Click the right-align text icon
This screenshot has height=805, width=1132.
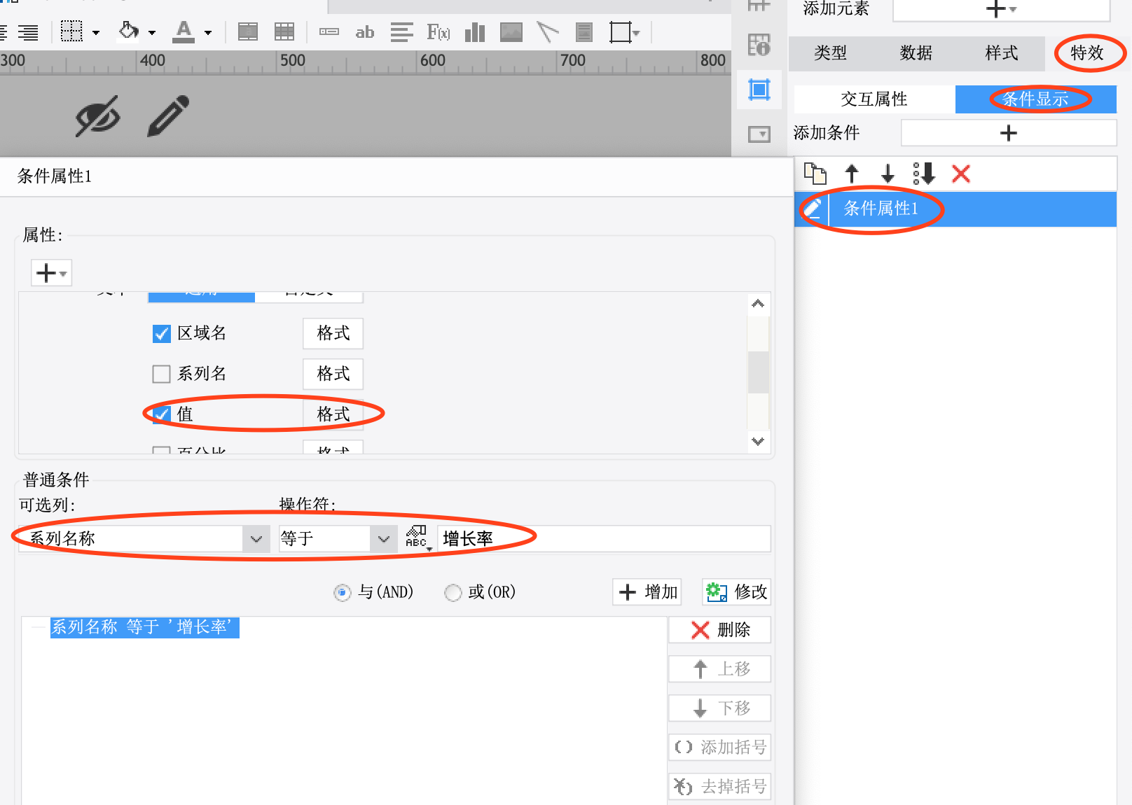[x=28, y=32]
